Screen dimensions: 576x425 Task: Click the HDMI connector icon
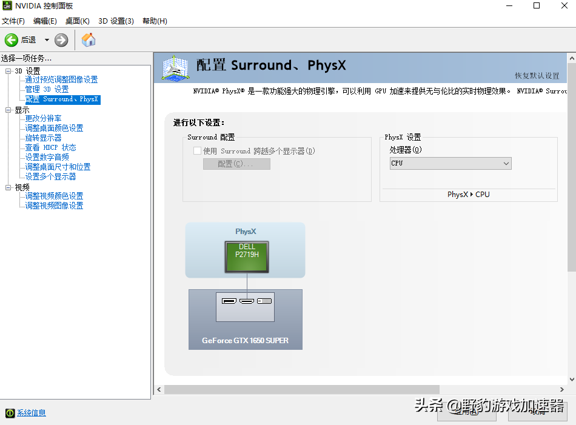tap(247, 301)
